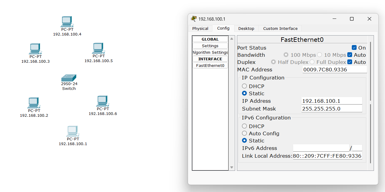Open the Physical tab

[200, 29]
